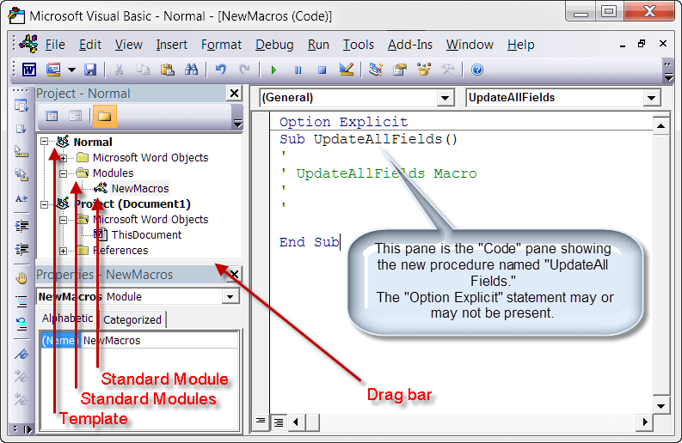682x443 pixels.
Task: Click the Undo arrow in the toolbar
Action: click(x=221, y=70)
